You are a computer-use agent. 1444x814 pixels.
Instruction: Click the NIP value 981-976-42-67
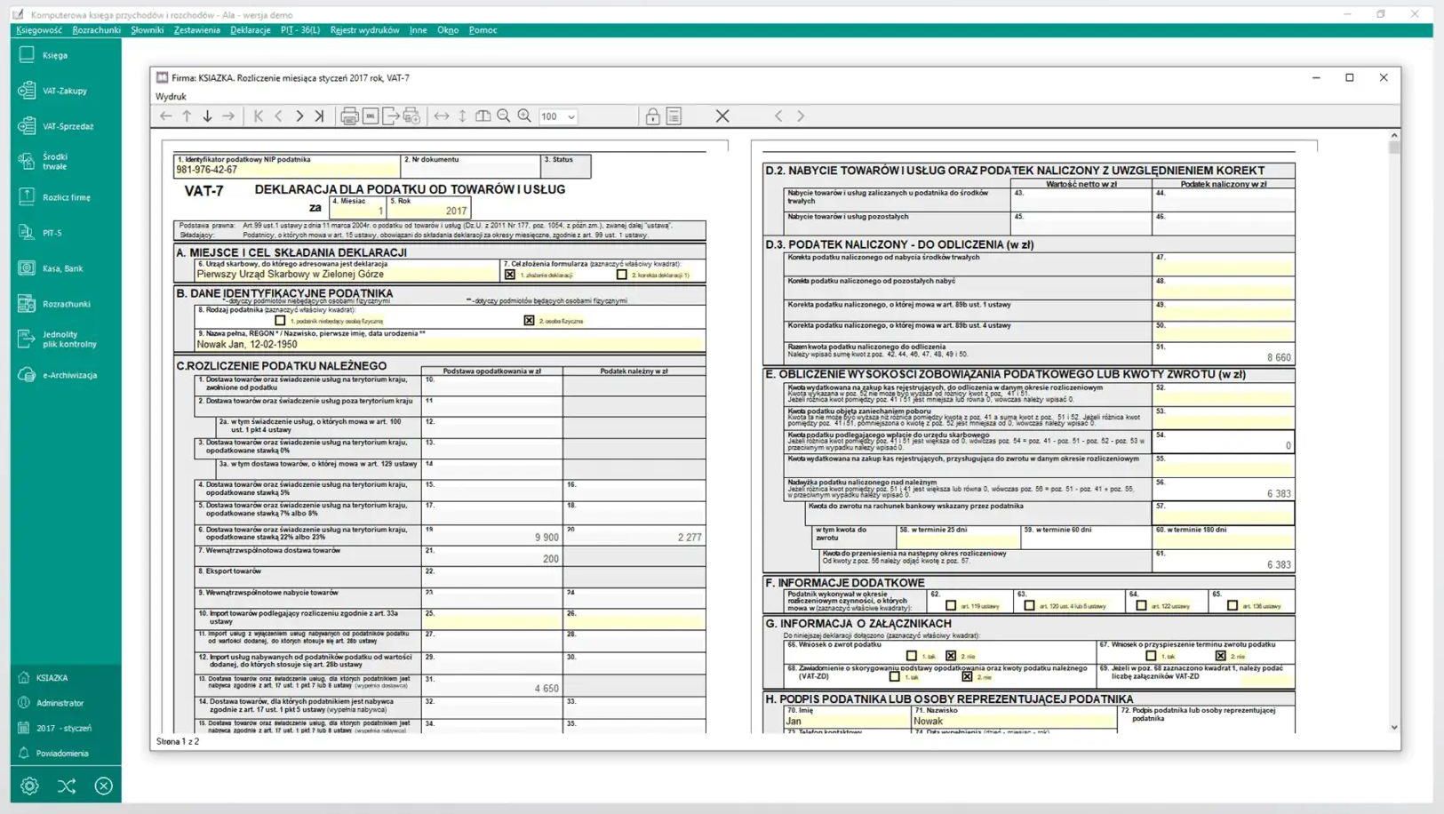(206, 170)
